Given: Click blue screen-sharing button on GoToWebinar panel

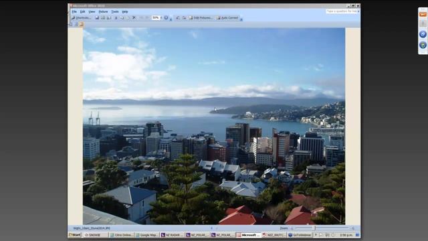Looking at the screenshot, I should point(423,34).
